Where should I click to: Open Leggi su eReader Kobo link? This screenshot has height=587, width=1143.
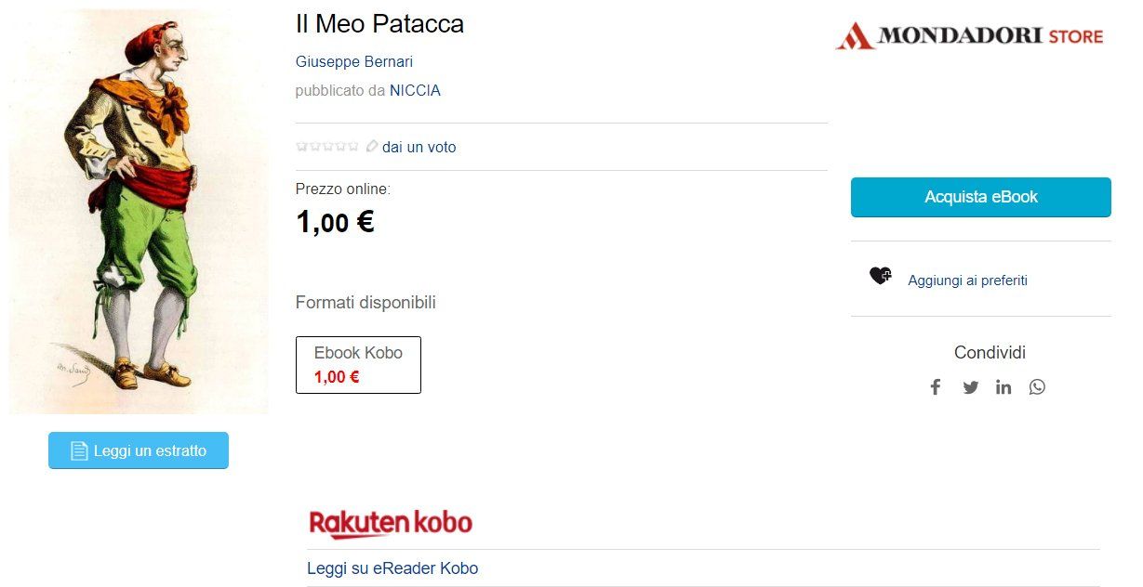click(x=392, y=567)
